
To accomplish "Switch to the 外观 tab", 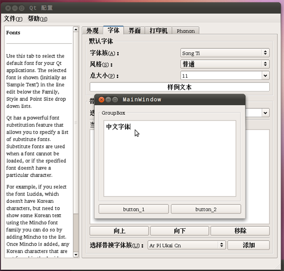I will pos(93,31).
